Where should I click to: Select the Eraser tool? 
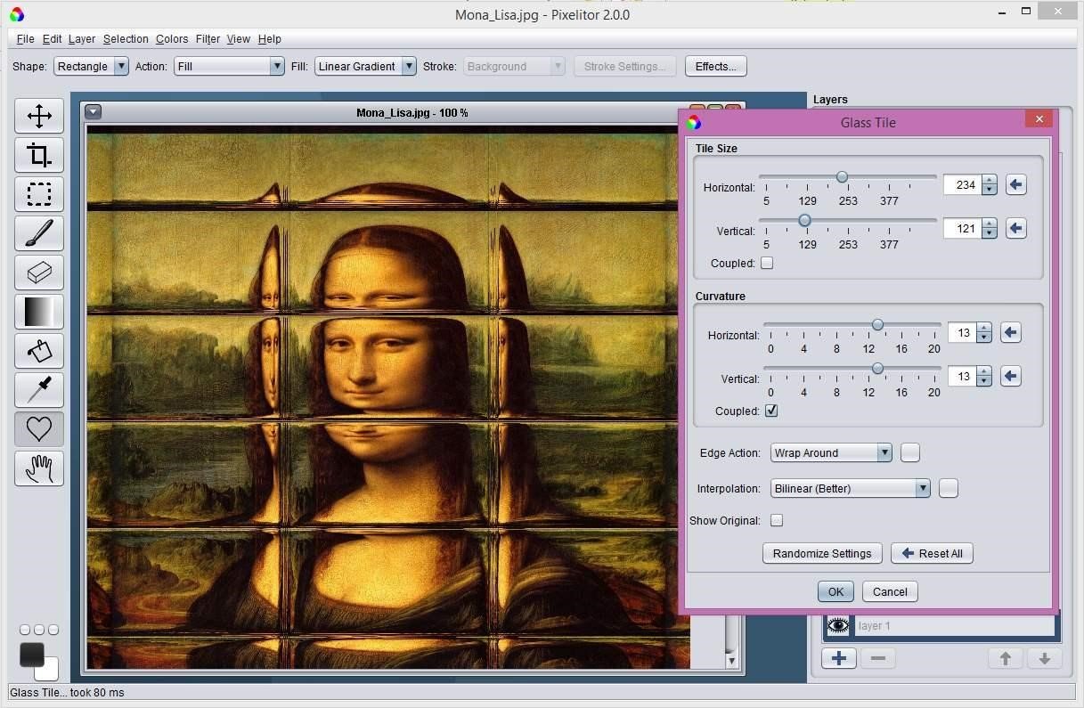[x=39, y=273]
